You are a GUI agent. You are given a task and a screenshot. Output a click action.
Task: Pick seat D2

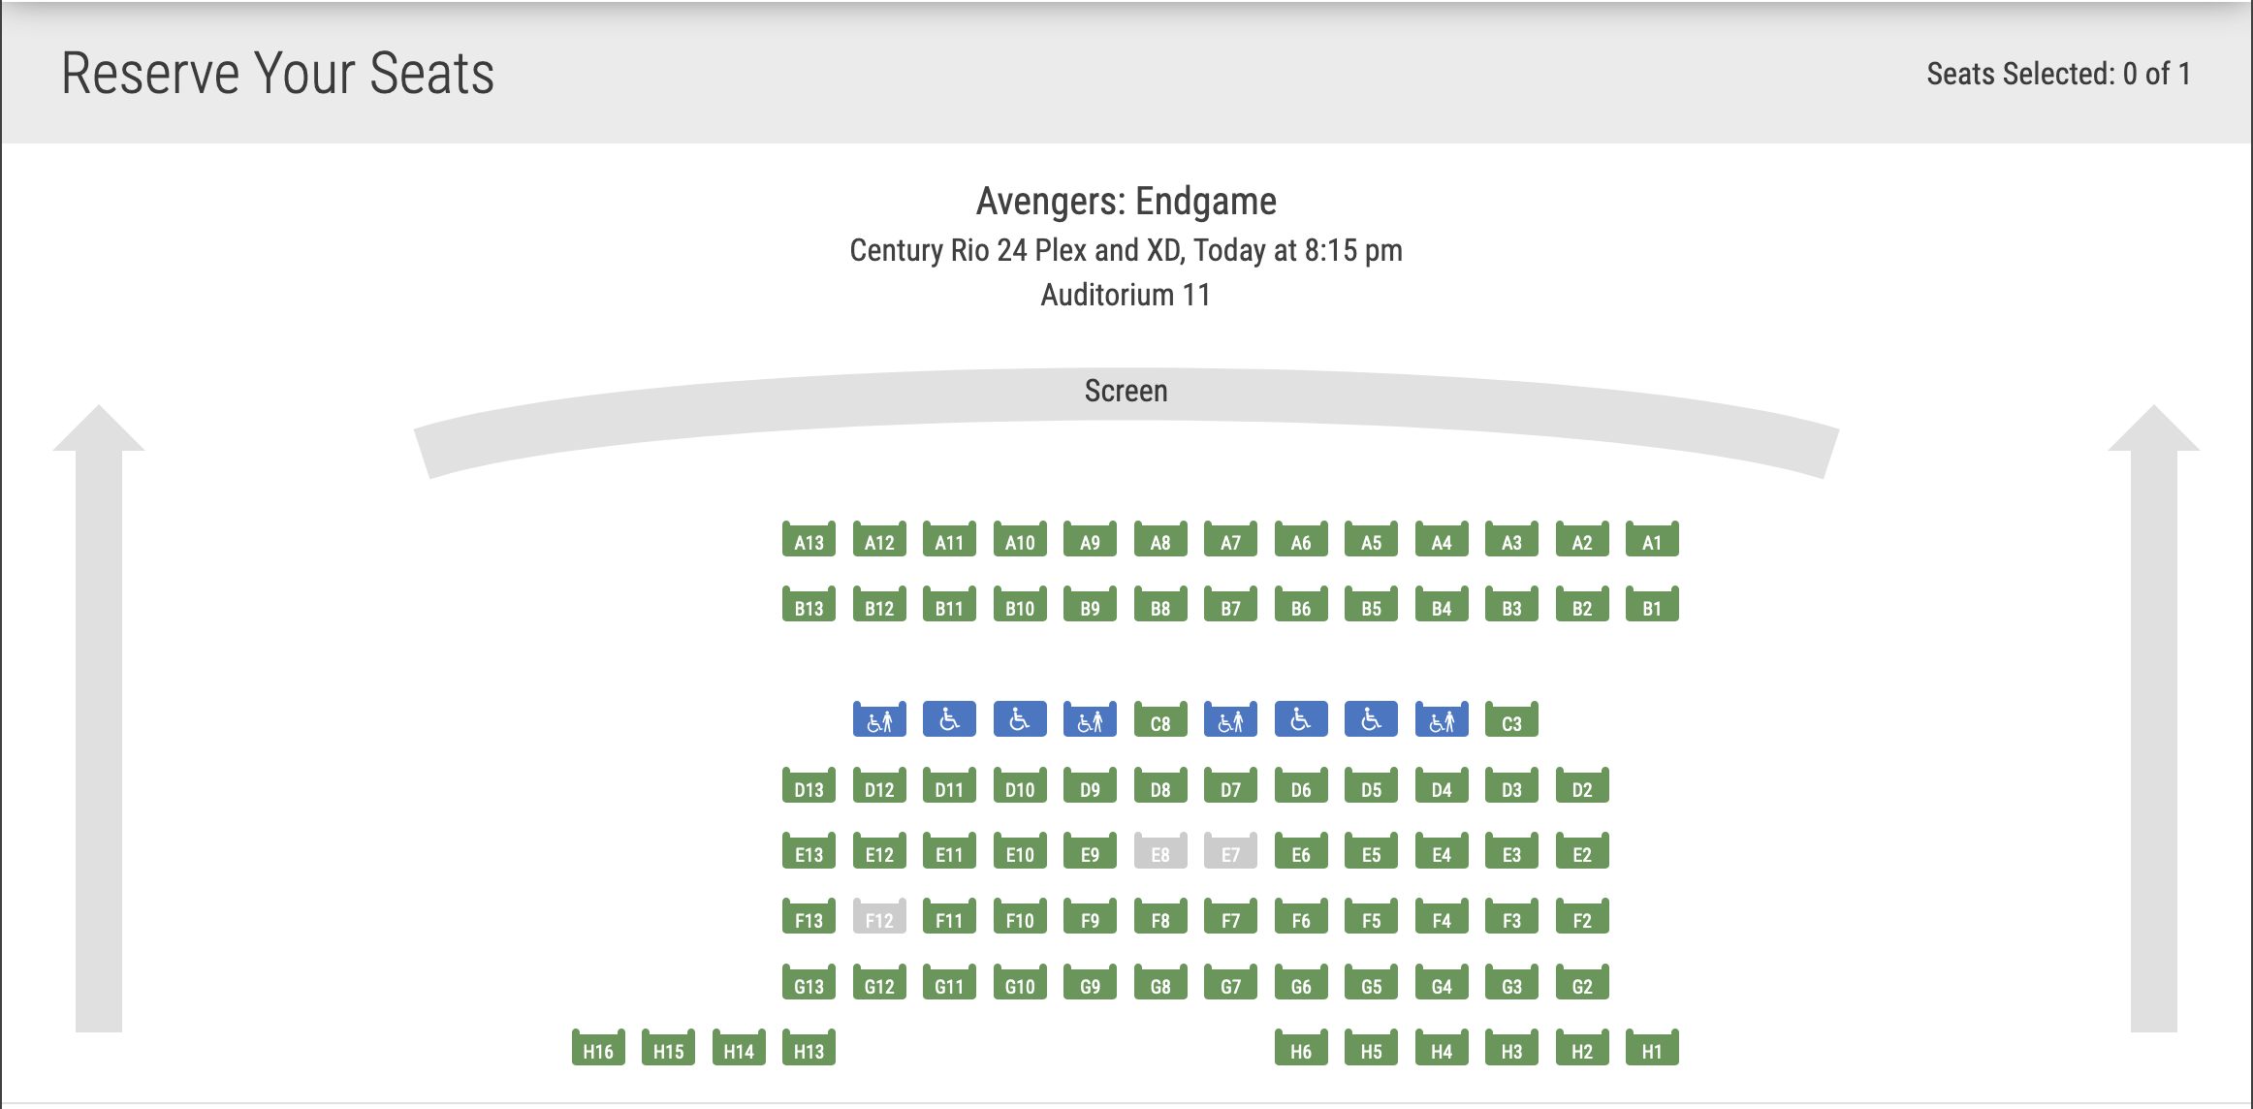1582,786
